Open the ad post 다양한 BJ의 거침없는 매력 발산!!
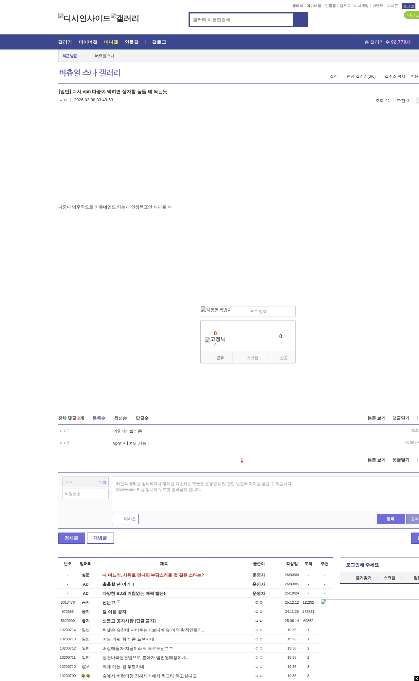 coord(135,593)
